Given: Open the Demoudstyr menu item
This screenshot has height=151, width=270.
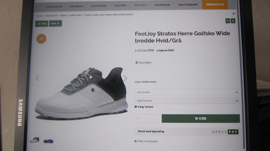Looking at the screenshot, I should tap(215, 5).
